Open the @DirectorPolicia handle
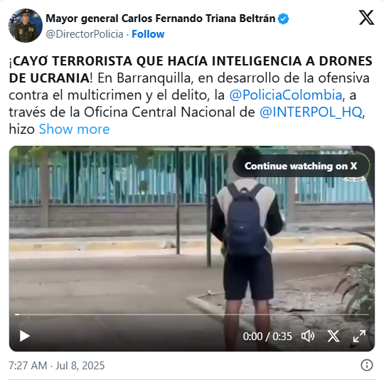 (85, 34)
